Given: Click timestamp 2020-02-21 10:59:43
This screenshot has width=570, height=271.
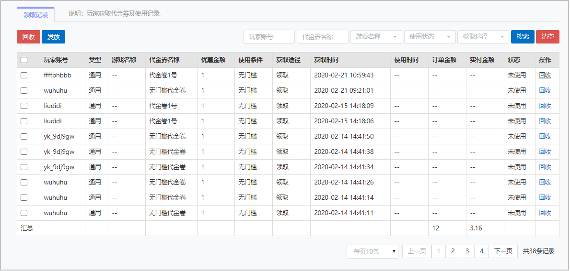Looking at the screenshot, I should [x=344, y=76].
